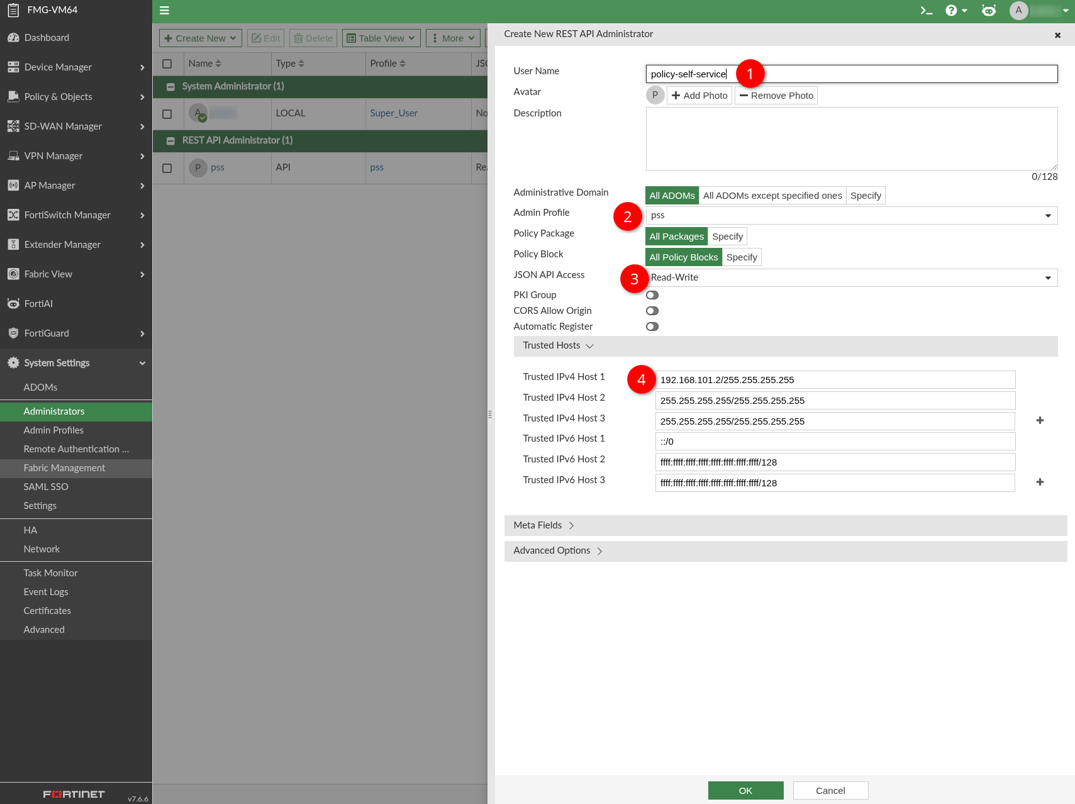Viewport: 1075px width, 804px height.
Task: Click Cancel in the create panel
Action: pos(830,791)
